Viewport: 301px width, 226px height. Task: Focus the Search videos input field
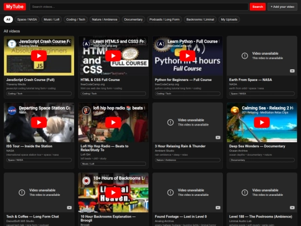tap(139, 7)
